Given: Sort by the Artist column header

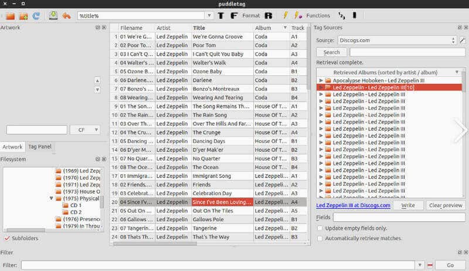Looking at the screenshot, I should pos(172,28).
